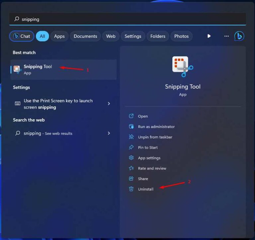
Task: Open 'snipping - See web results' entry
Action: [x=64, y=133]
